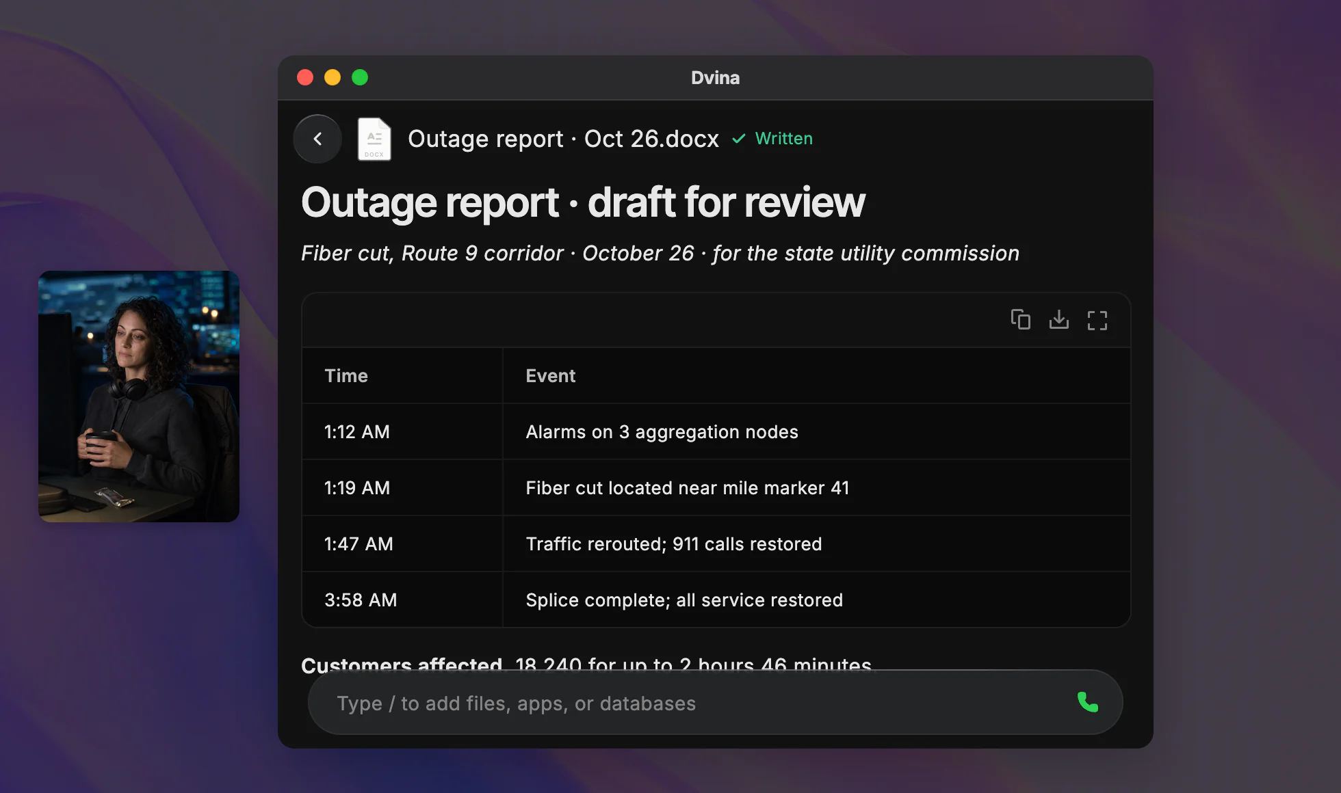1341x793 pixels.
Task: Click the "Outage report · Oct 26.docx" file name
Action: coord(563,139)
